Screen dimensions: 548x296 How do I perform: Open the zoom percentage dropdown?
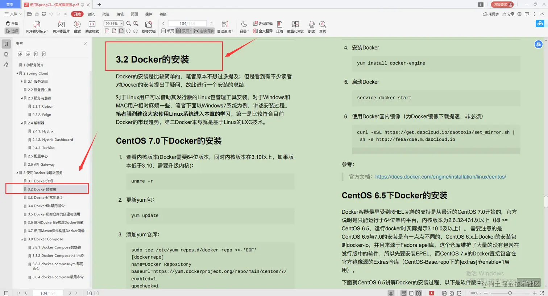(x=120, y=23)
